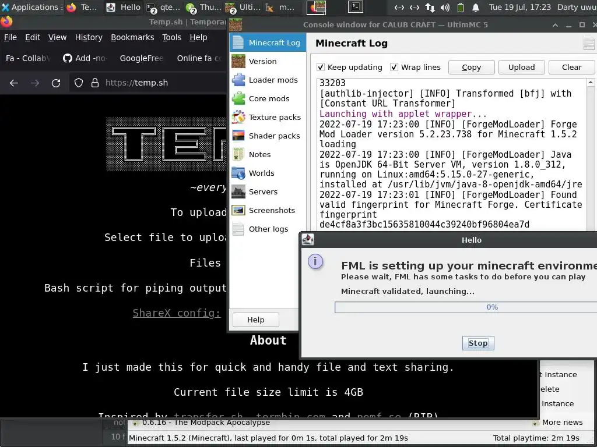597x447 pixels.
Task: Toggle the Wrap lines checkbox
Action: (x=394, y=68)
